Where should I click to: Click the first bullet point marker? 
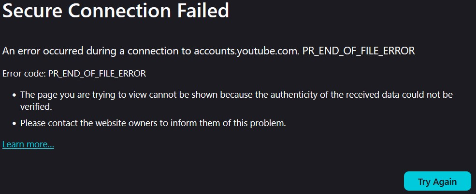[14, 95]
